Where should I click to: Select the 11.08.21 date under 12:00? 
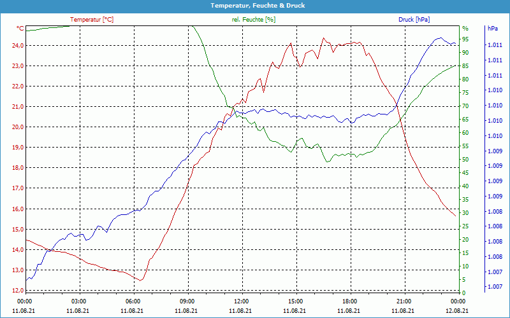pyautogui.click(x=240, y=310)
